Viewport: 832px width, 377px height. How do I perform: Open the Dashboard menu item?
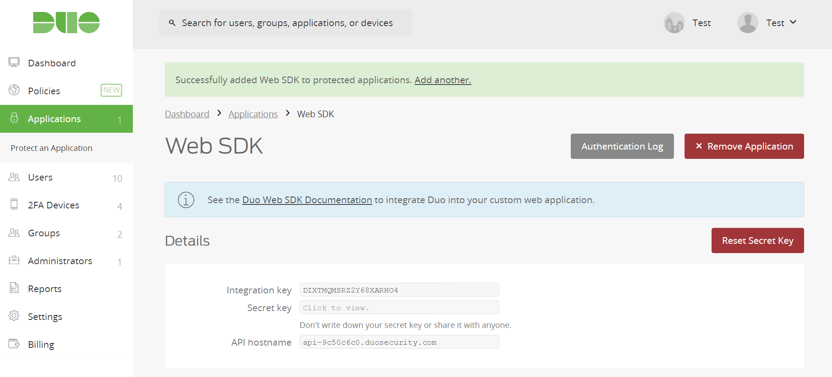point(66,63)
